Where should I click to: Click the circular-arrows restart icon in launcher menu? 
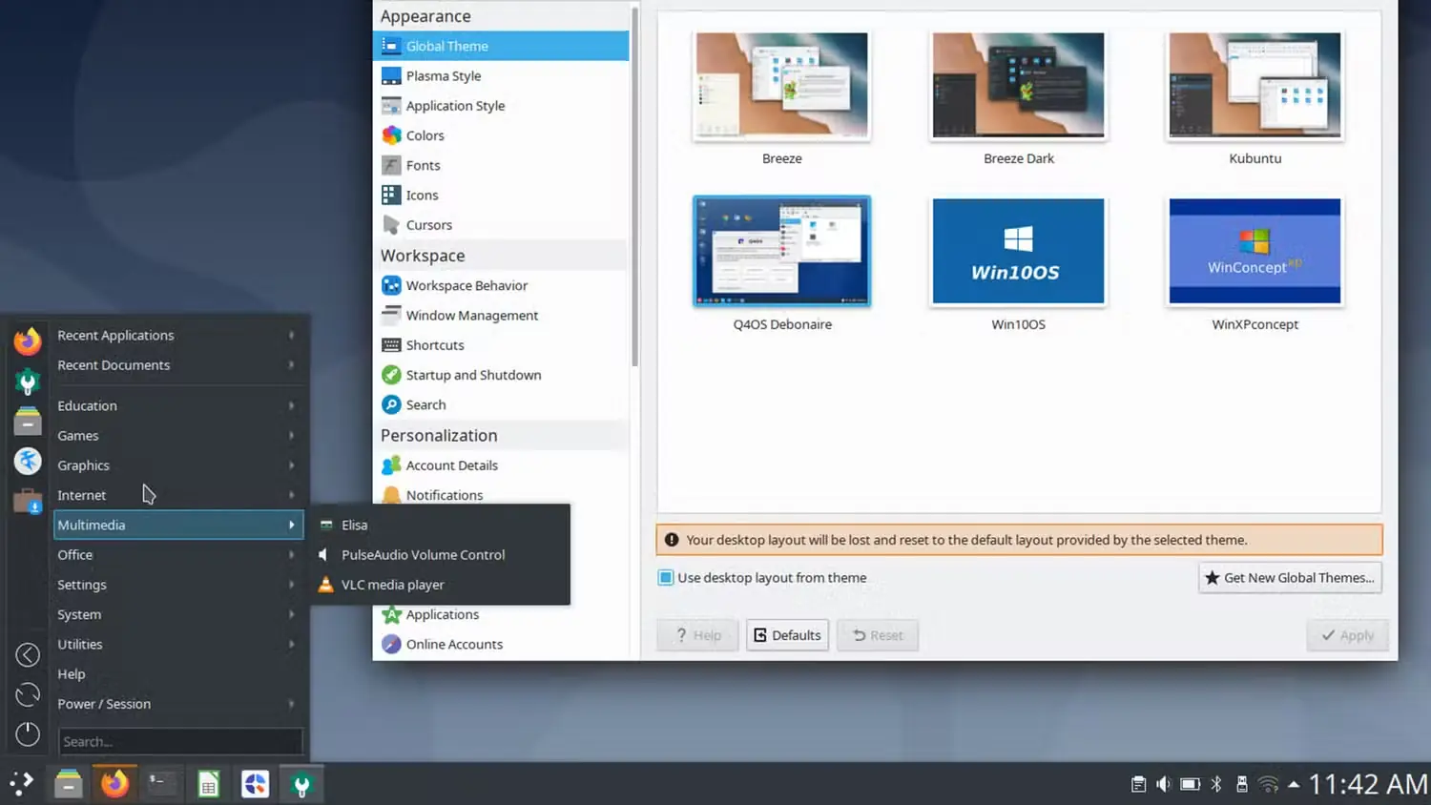(28, 694)
